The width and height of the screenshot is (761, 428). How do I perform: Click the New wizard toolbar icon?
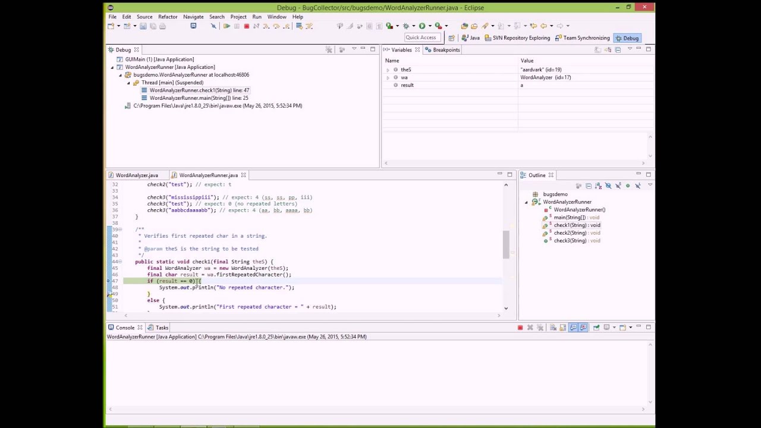click(x=111, y=26)
